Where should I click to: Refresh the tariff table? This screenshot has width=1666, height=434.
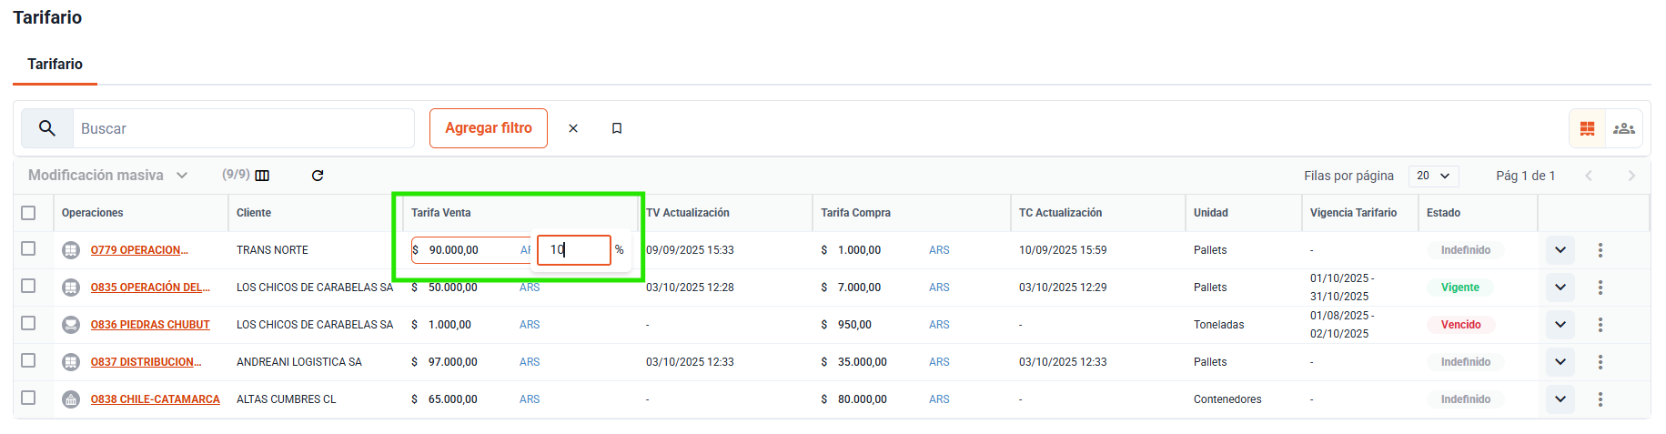(318, 176)
